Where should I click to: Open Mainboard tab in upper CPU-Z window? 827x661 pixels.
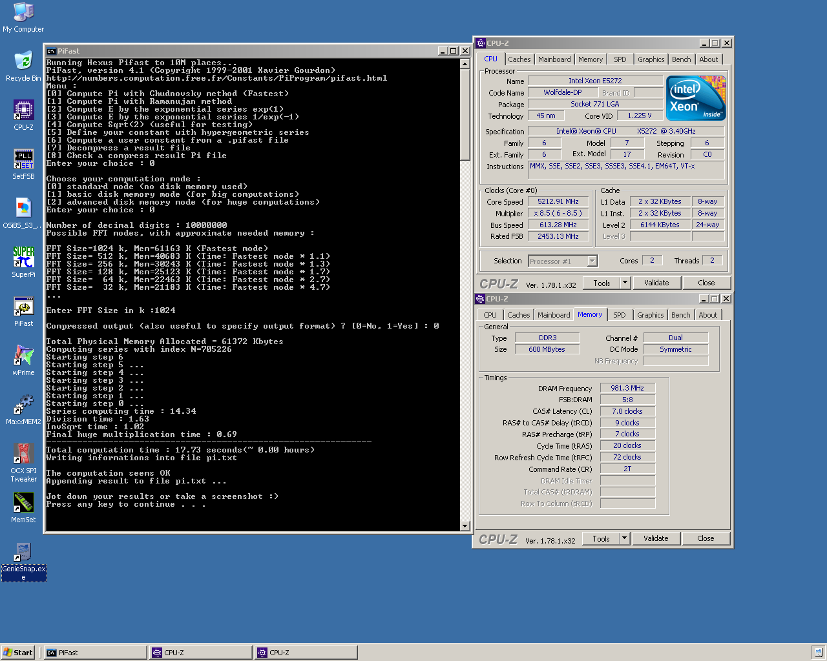click(554, 59)
